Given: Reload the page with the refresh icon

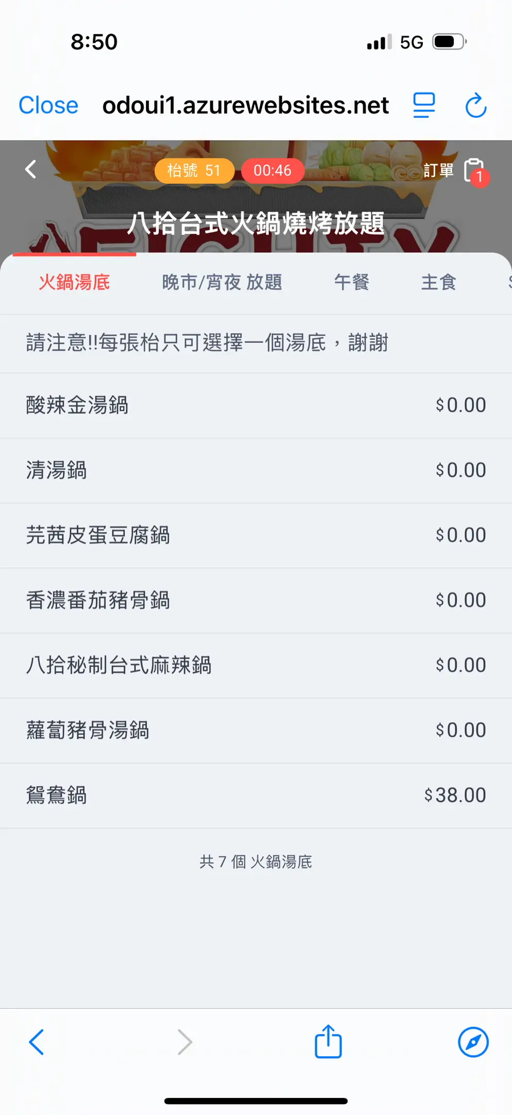Looking at the screenshot, I should tap(475, 105).
